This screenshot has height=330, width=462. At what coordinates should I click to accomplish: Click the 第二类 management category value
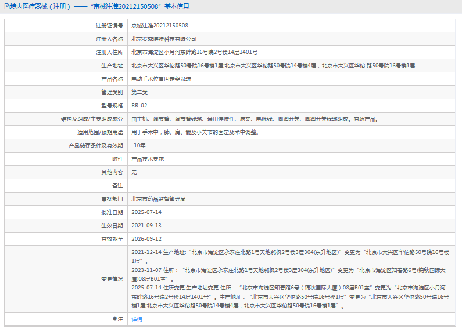click(139, 92)
